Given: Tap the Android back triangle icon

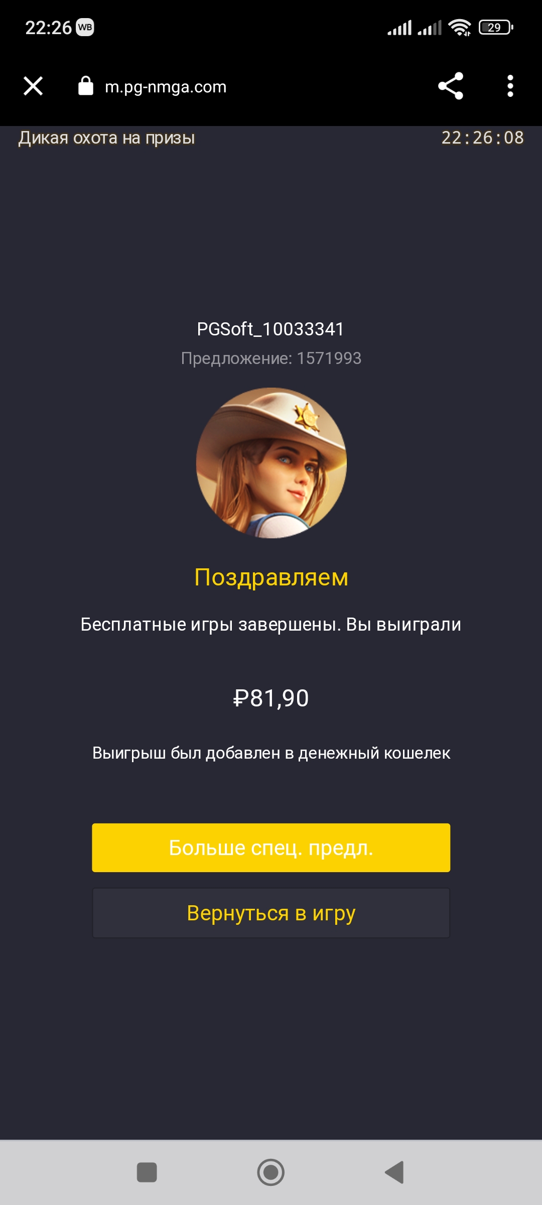Looking at the screenshot, I should (394, 1172).
